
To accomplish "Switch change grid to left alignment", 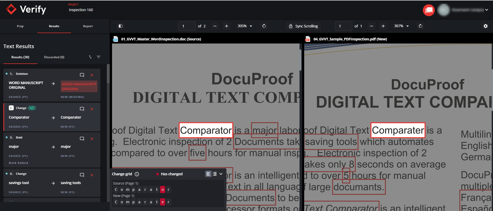I will click(208, 174).
